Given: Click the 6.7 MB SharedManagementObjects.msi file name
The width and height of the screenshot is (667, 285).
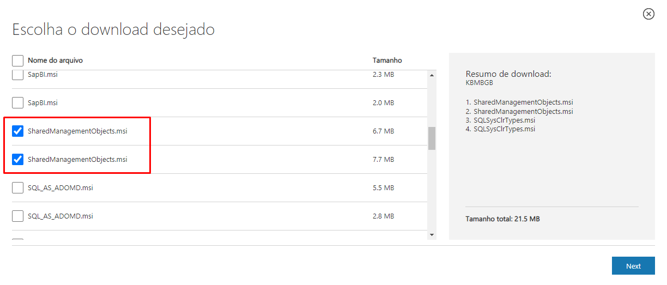Looking at the screenshot, I should click(77, 131).
